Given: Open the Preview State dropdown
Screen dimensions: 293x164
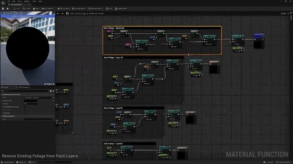Looking at the screenshot, I should tap(79, 9).
